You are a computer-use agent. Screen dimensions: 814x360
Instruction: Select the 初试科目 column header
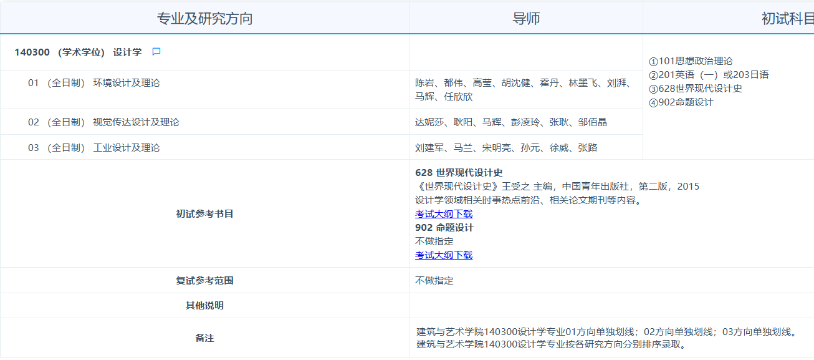coord(787,18)
